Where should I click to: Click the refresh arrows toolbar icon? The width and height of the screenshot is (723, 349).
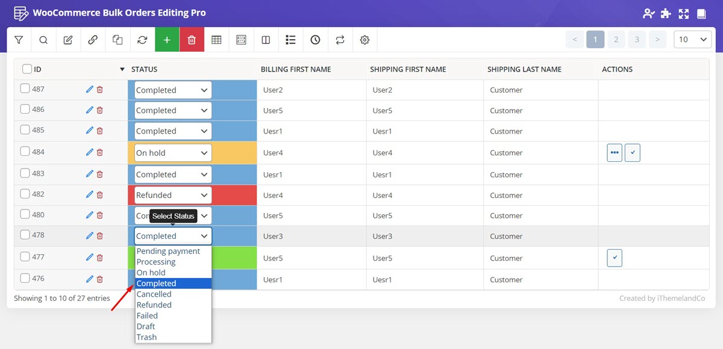[142, 40]
